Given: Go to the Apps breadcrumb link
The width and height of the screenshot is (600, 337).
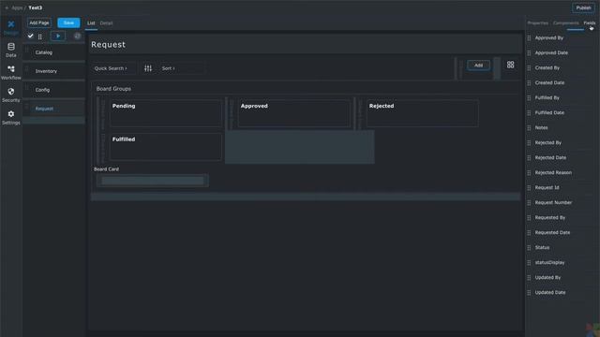Looking at the screenshot, I should tap(17, 7).
